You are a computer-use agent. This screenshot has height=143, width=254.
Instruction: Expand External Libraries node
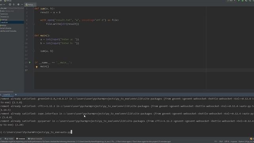[x=6, y=28]
